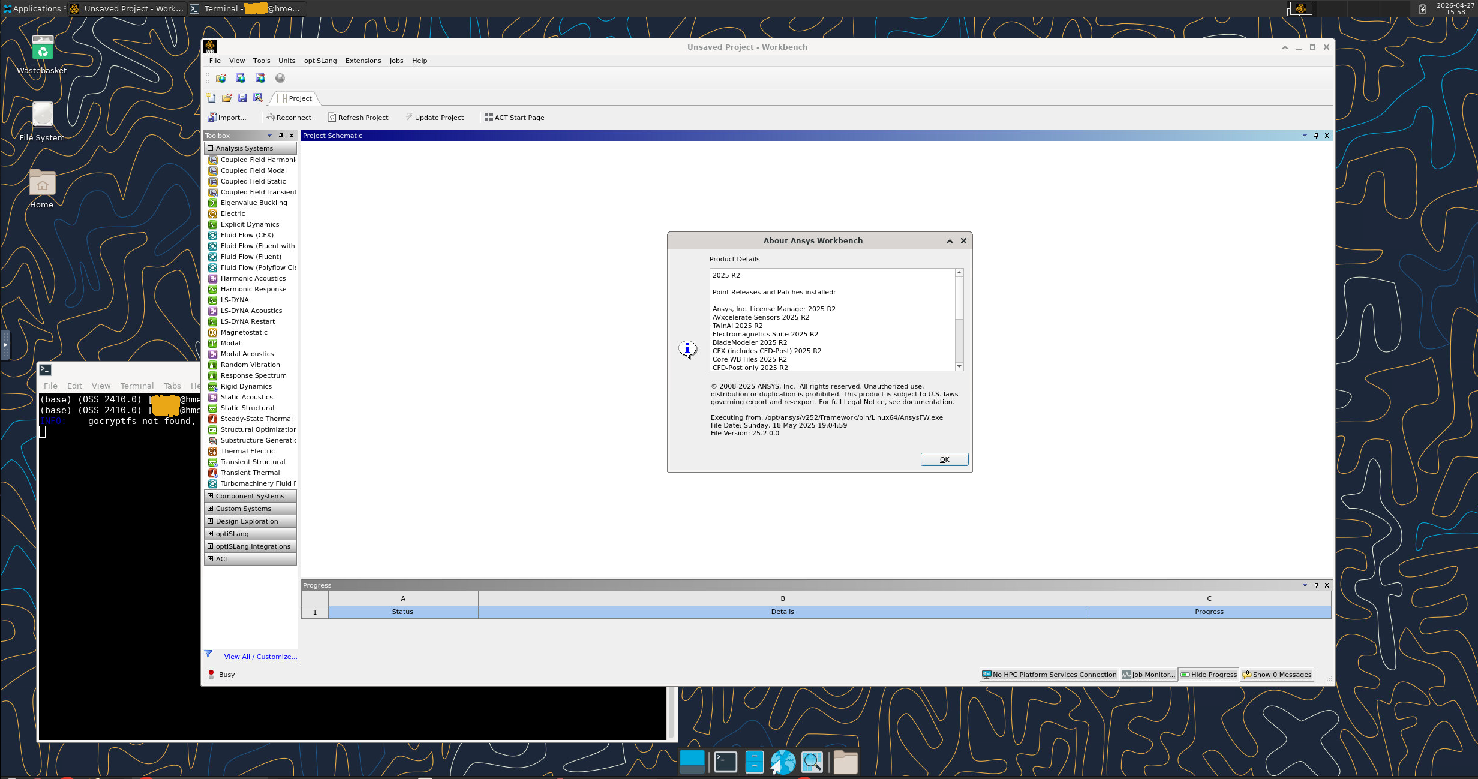Open the Applications menu in the top panel

(32, 8)
